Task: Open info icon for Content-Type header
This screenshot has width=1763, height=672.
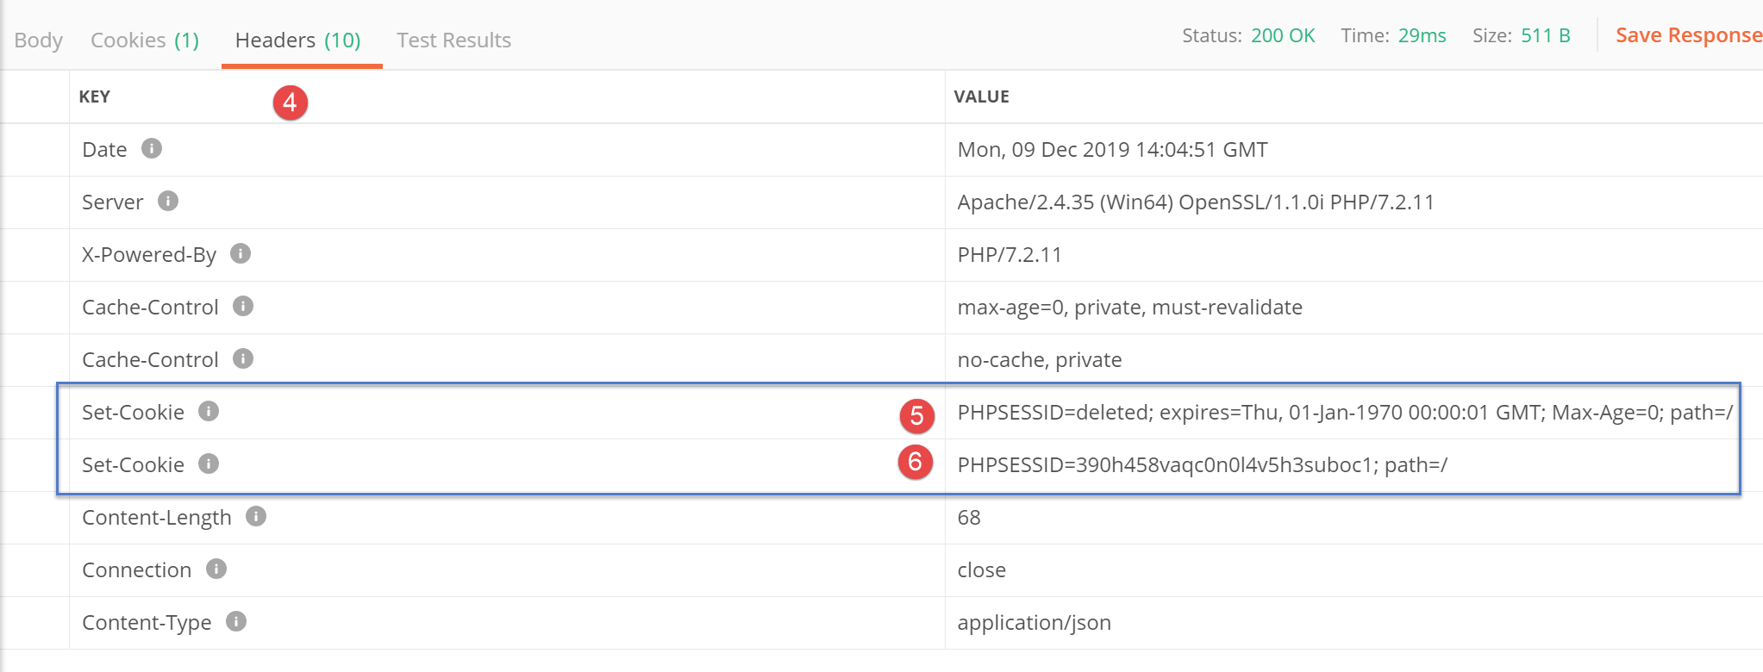Action: point(236,621)
